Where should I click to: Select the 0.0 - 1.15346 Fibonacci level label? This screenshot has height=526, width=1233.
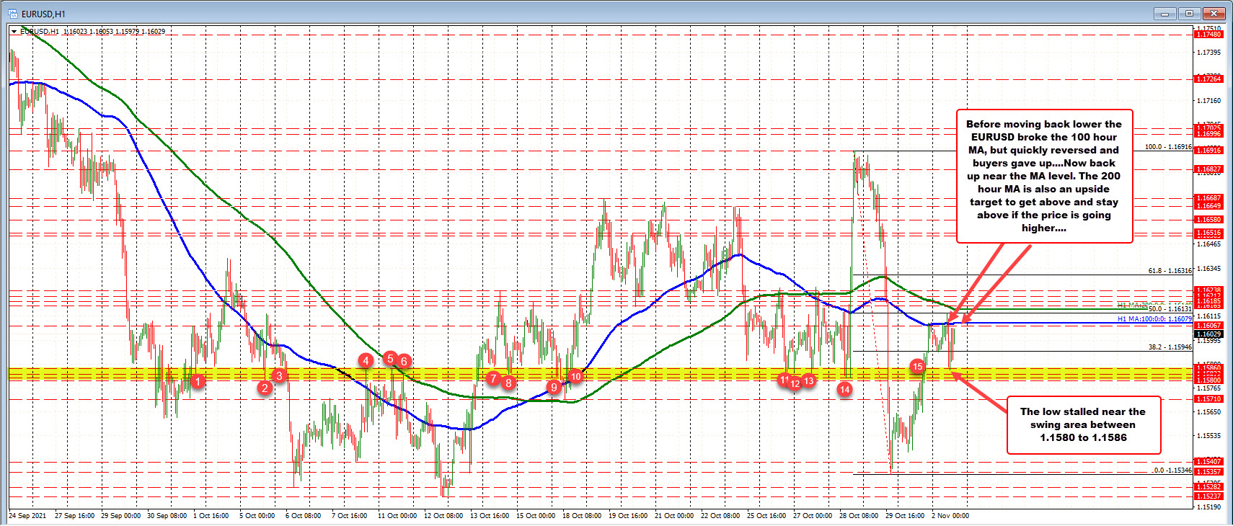click(x=1172, y=471)
